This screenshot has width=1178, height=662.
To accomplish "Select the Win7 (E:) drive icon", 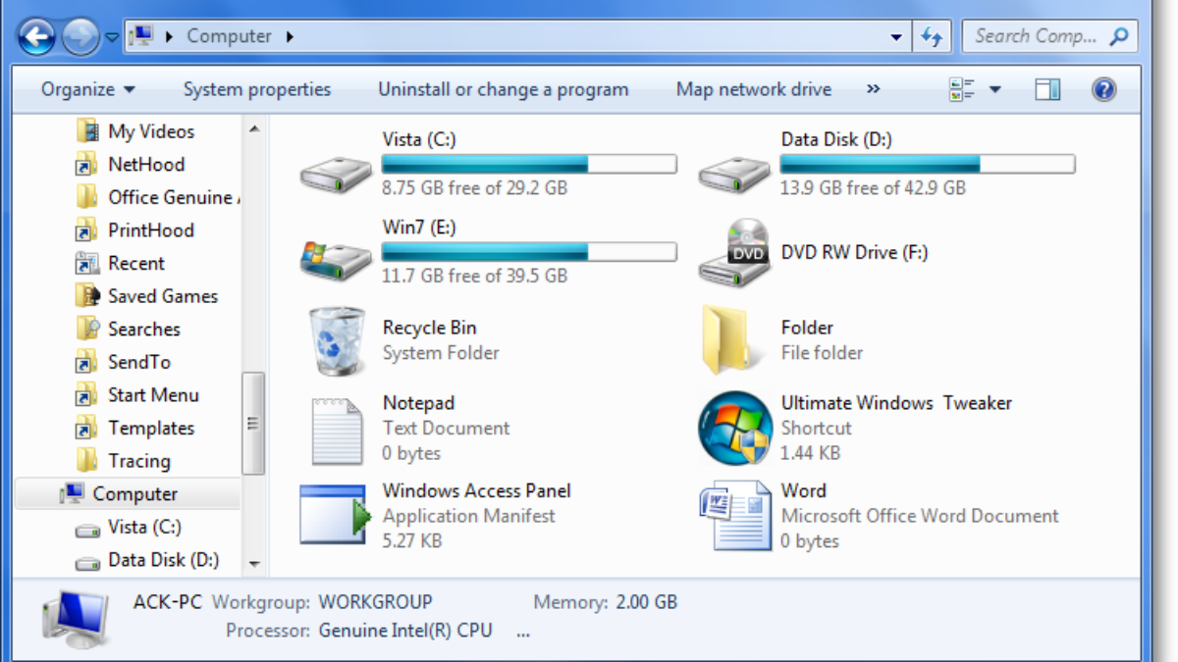I will 336,260.
